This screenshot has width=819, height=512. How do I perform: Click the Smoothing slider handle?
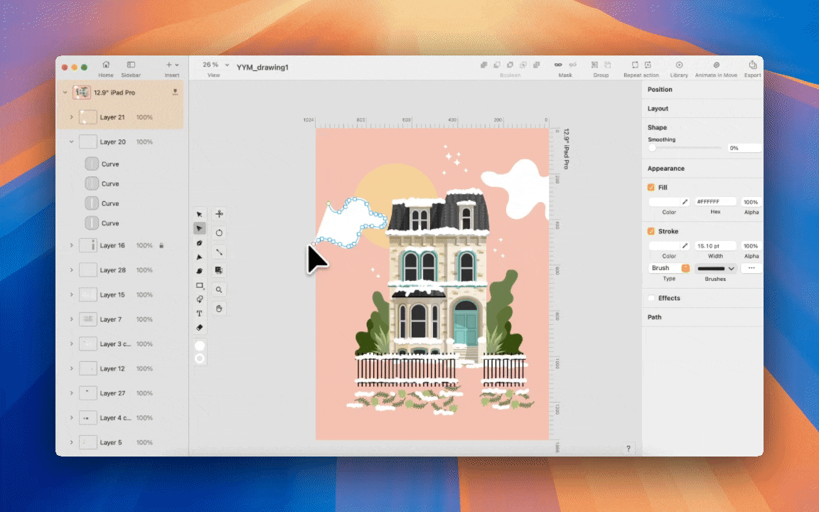(653, 148)
